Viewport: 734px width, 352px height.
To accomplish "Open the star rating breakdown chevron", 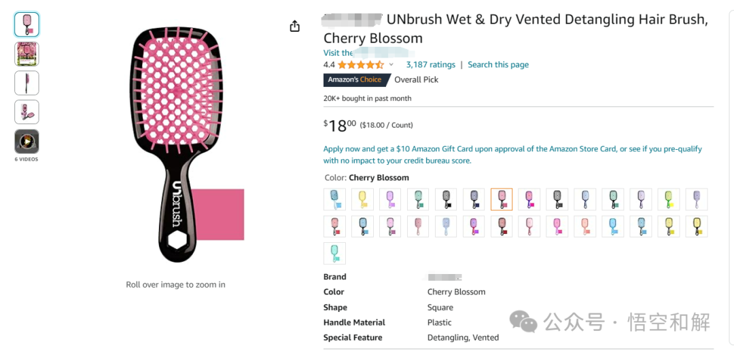I will click(x=391, y=65).
